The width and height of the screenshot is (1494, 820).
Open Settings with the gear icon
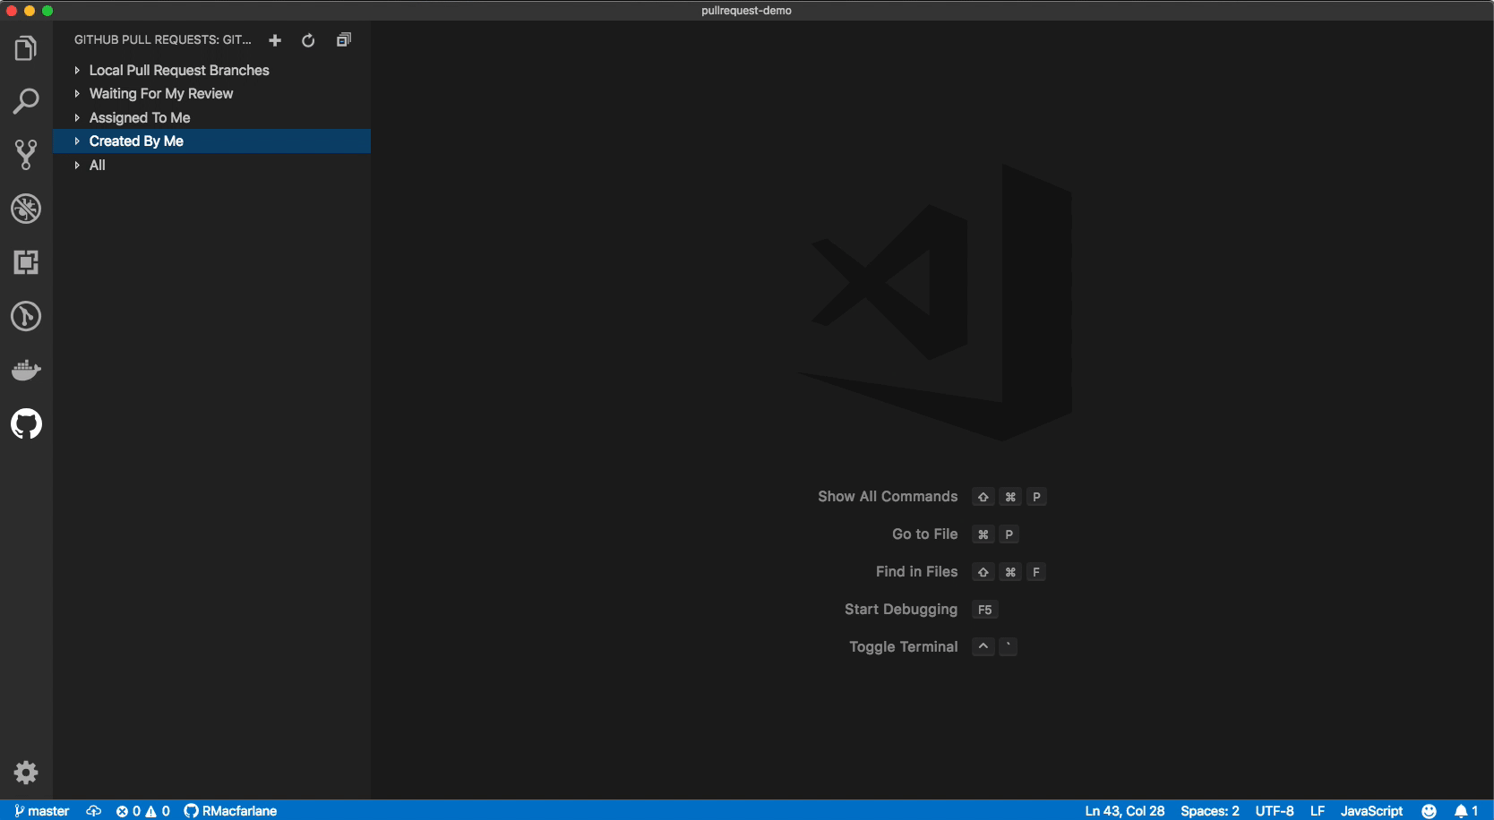pos(26,772)
